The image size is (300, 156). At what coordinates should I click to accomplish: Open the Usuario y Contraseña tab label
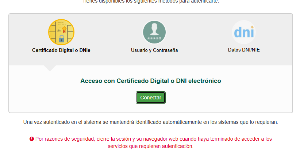pyautogui.click(x=154, y=50)
